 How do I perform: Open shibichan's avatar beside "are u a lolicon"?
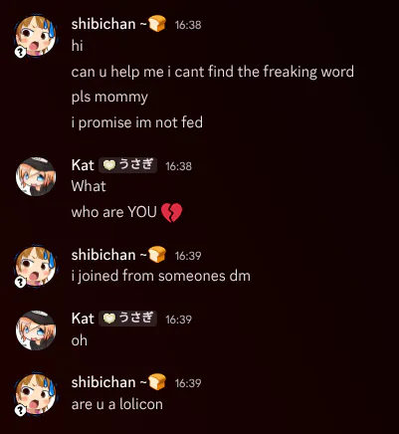point(36,394)
